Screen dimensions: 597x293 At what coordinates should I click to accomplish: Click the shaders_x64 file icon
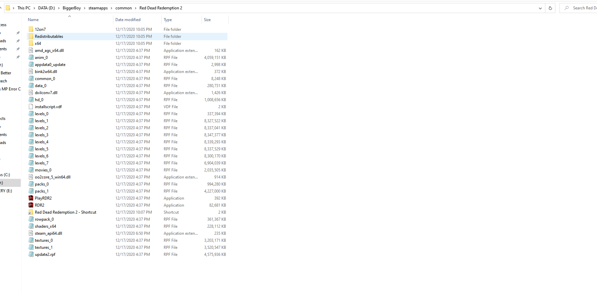[x=31, y=226]
